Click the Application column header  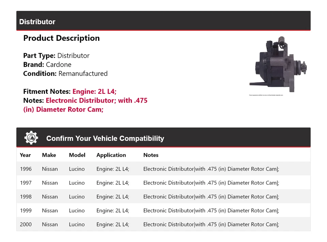pyautogui.click(x=111, y=155)
